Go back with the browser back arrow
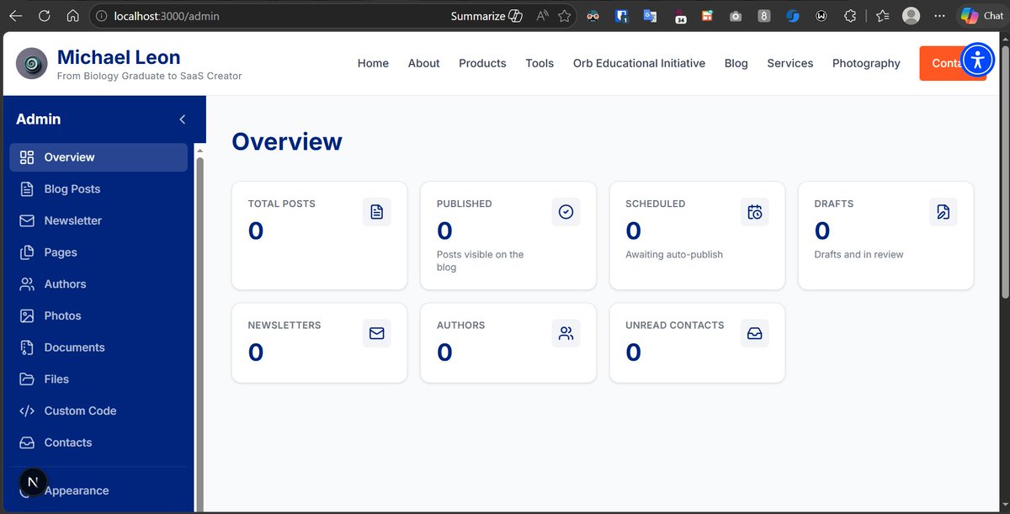The image size is (1010, 514). point(16,15)
